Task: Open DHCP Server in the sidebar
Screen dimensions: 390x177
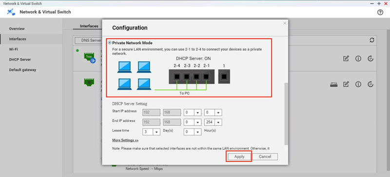Action: click(x=20, y=59)
